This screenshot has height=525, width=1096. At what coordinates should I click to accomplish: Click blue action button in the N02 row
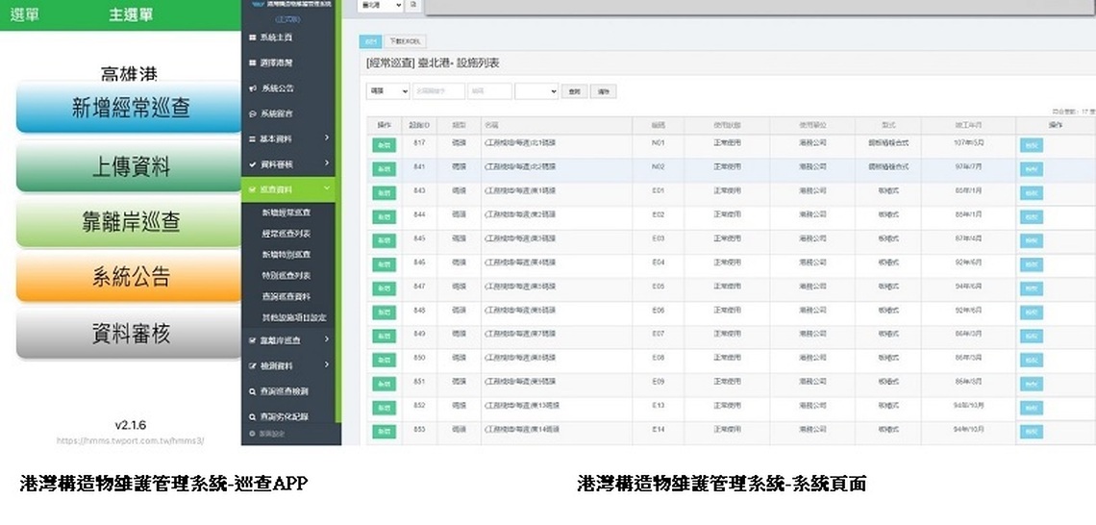1032,169
